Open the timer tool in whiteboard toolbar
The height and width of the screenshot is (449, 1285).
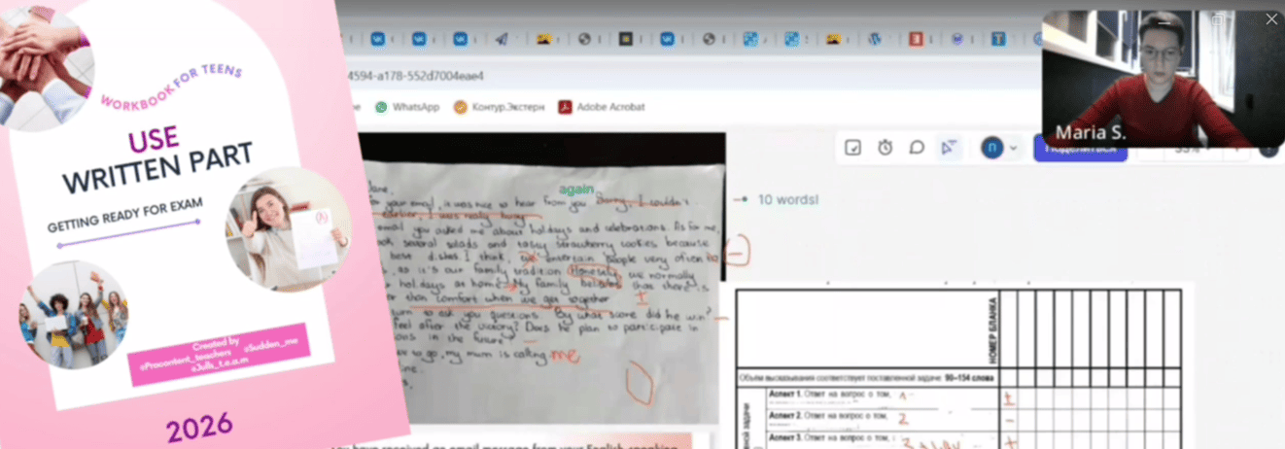coord(885,148)
